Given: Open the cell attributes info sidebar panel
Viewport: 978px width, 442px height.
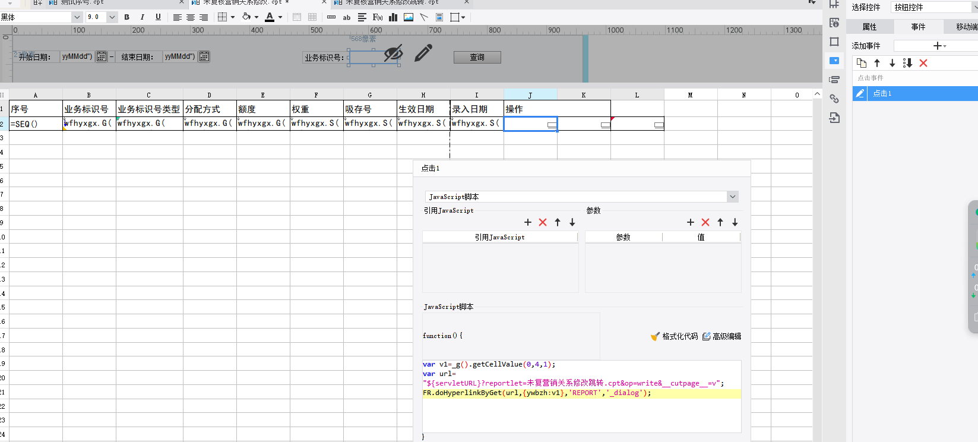Looking at the screenshot, I should [834, 23].
